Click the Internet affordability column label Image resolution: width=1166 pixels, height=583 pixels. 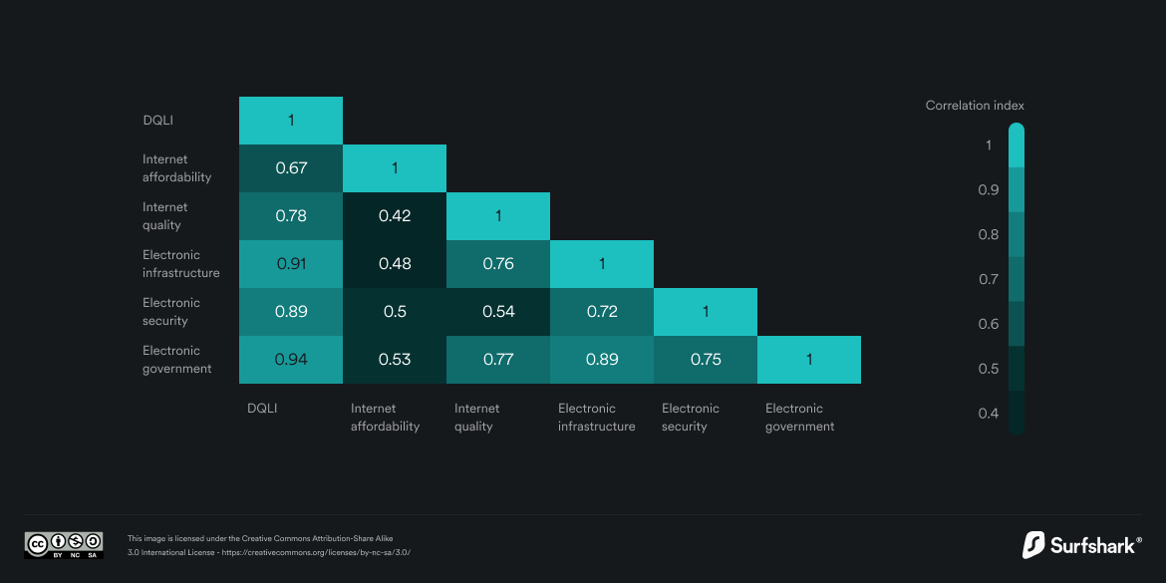(385, 418)
